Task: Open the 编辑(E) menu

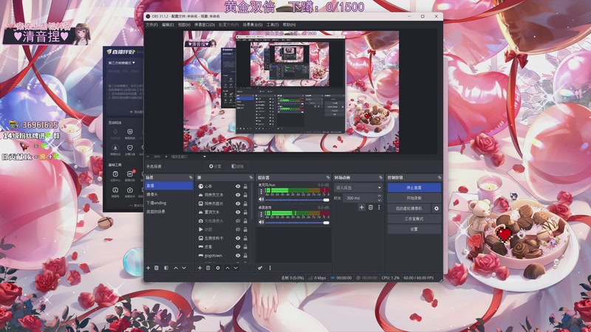Action: coord(168,25)
